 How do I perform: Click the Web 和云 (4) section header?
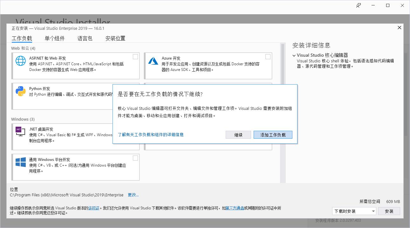(23, 48)
